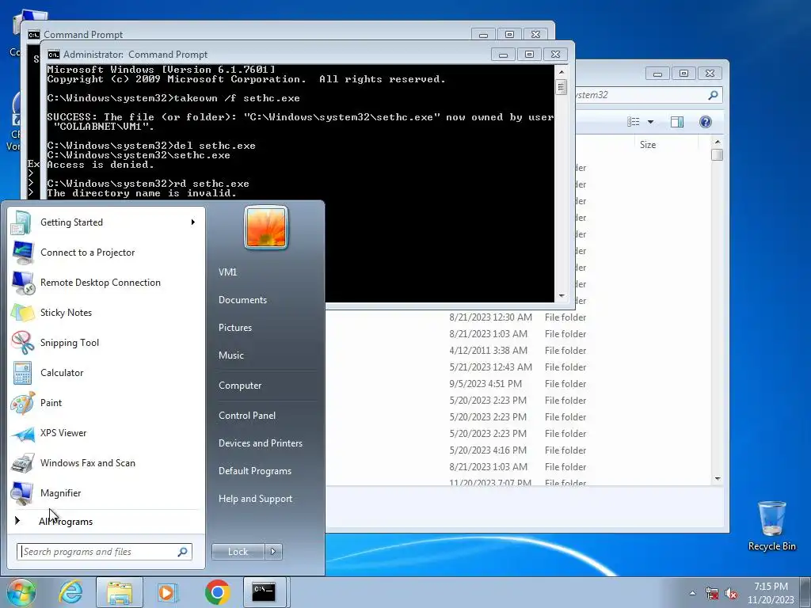Click the Administrator Command Prompt title icon
Screen dimensions: 811x608
click(x=53, y=55)
